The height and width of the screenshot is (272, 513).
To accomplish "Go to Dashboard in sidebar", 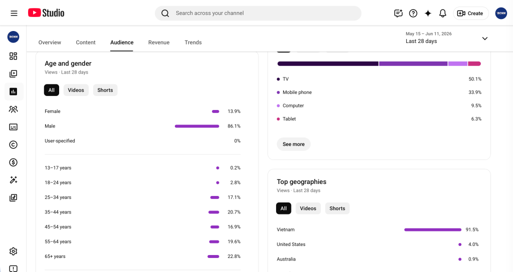I will point(14,56).
